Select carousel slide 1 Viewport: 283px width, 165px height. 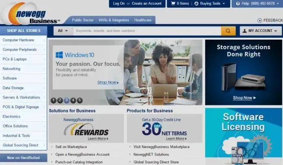[x=53, y=100]
